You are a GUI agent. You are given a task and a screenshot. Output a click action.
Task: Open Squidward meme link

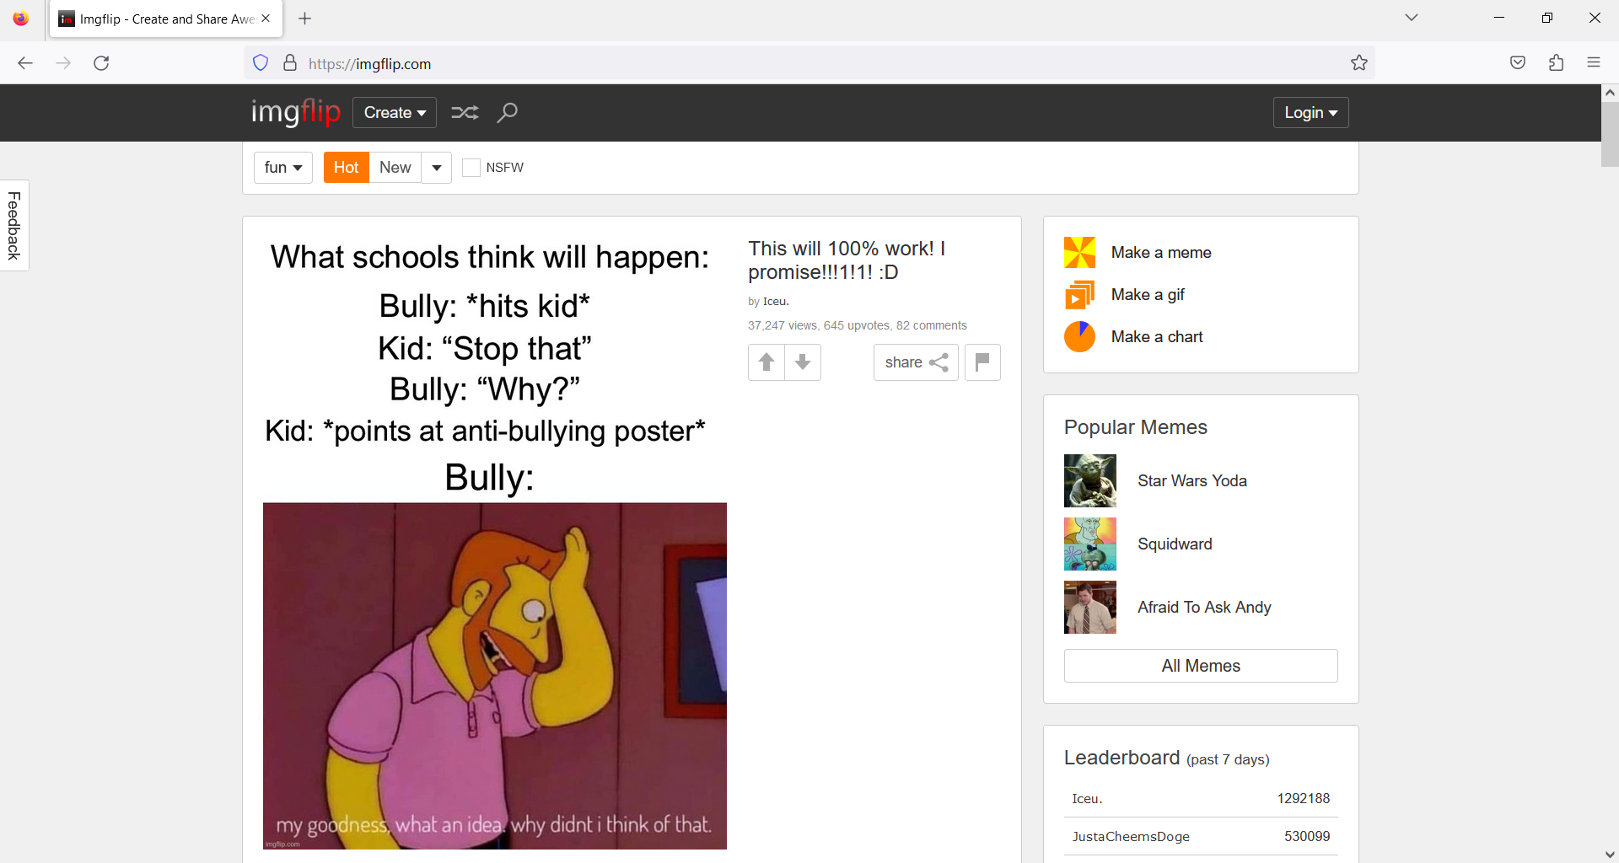click(x=1175, y=544)
